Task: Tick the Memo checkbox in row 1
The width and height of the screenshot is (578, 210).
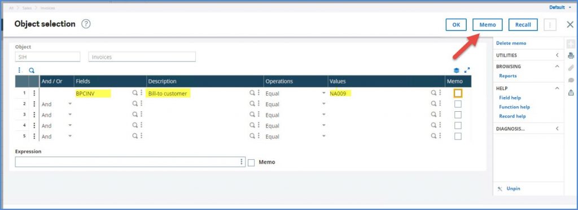Action: 457,93
